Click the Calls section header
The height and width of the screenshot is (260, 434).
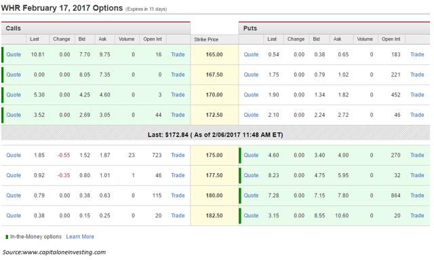coord(96,29)
